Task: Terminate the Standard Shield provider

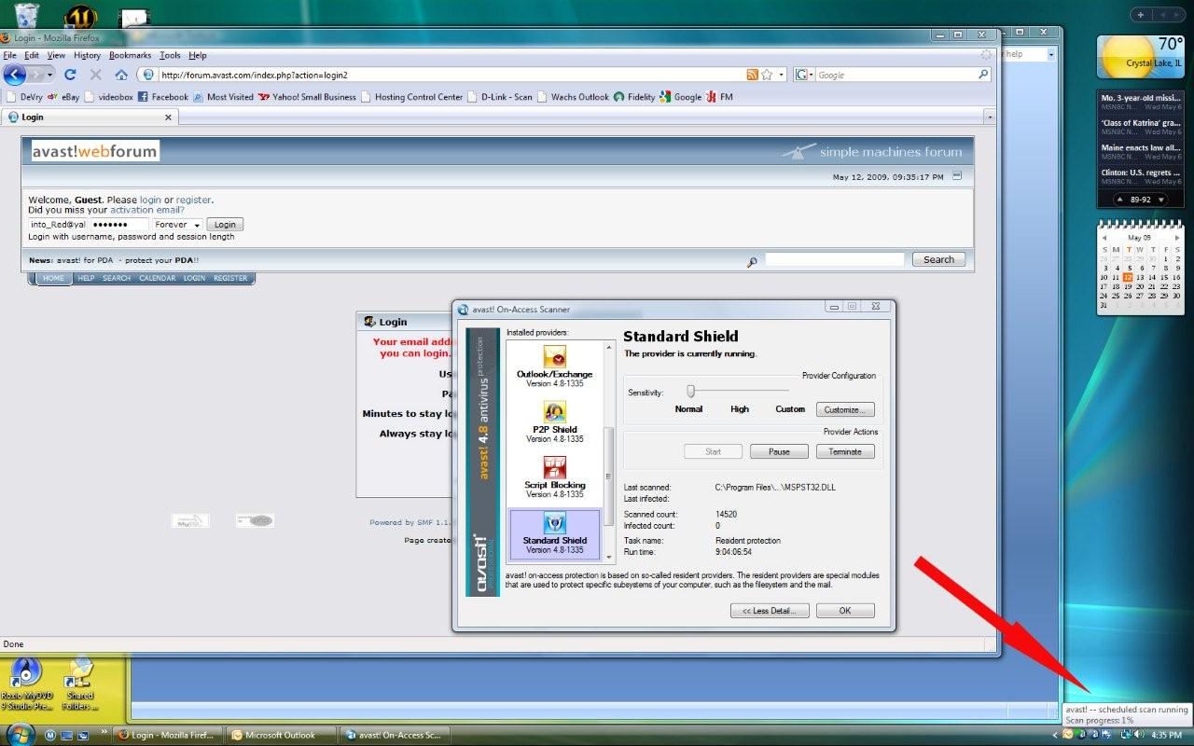Action: pyautogui.click(x=845, y=451)
